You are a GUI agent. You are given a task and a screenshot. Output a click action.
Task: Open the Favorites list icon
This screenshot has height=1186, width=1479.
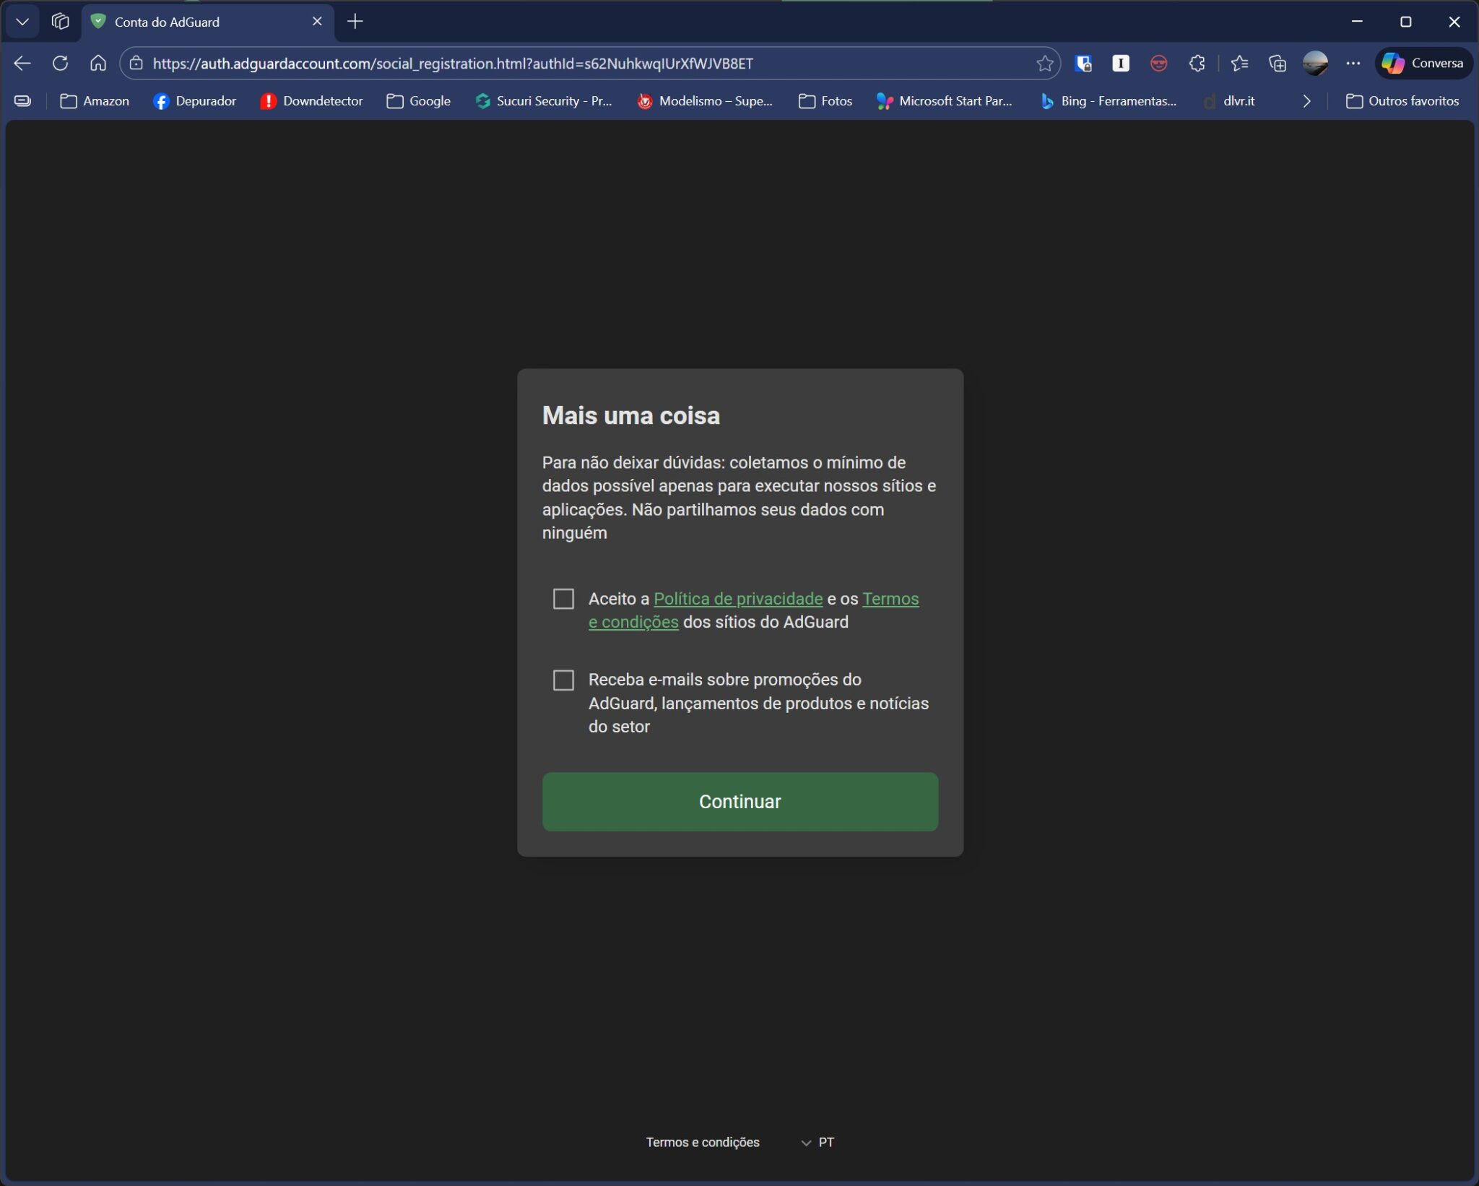1239,64
